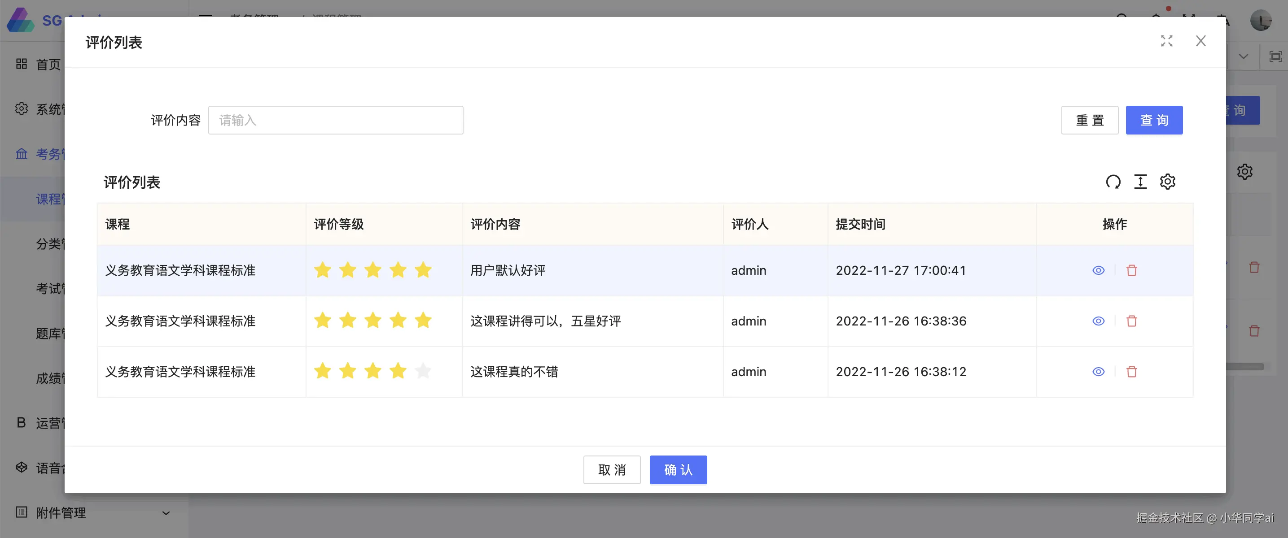This screenshot has width=1288, height=538.
Task: Delete the 用户默认好评 review
Action: (x=1131, y=271)
